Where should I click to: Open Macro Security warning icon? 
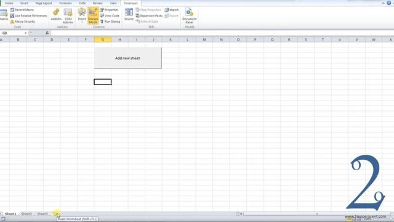click(12, 22)
